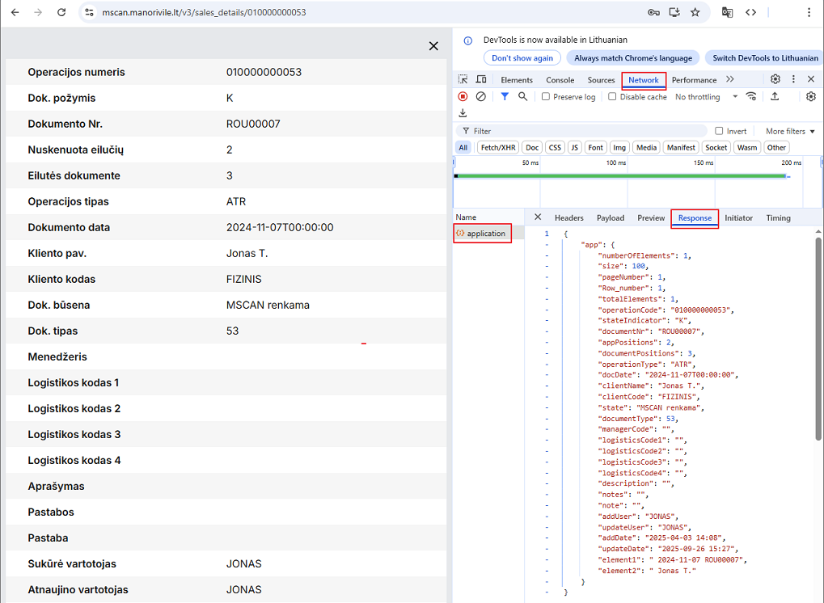824x603 pixels.
Task: Select the Fetch/XHR filter button
Action: (497, 147)
